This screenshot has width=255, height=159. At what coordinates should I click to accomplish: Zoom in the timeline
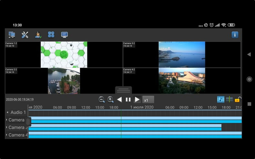(x=110, y=99)
